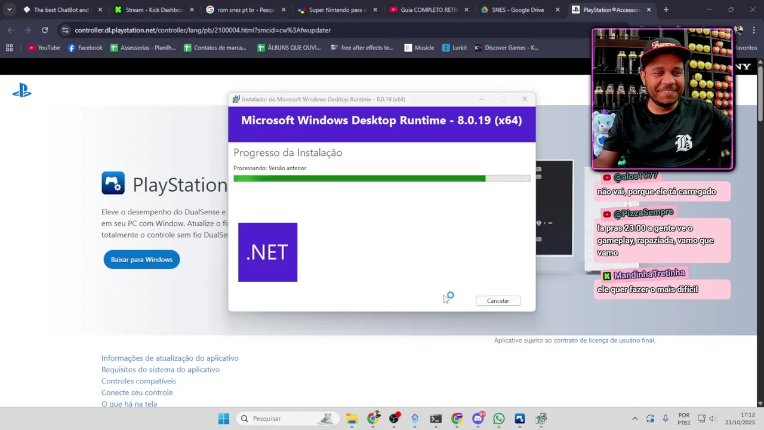The image size is (764, 430).
Task: Switch to rom snes pt br search tab
Action: pyautogui.click(x=245, y=10)
